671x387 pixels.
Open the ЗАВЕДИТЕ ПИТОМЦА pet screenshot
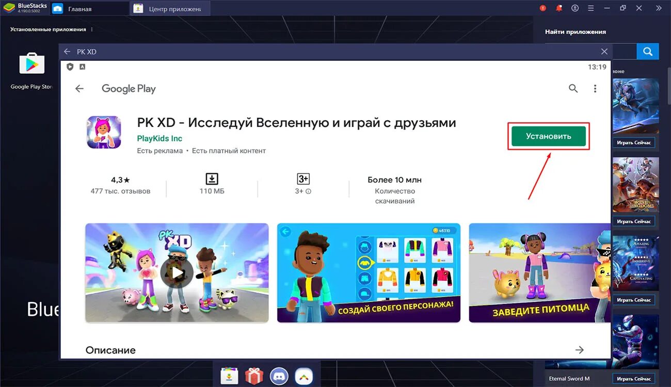click(539, 272)
